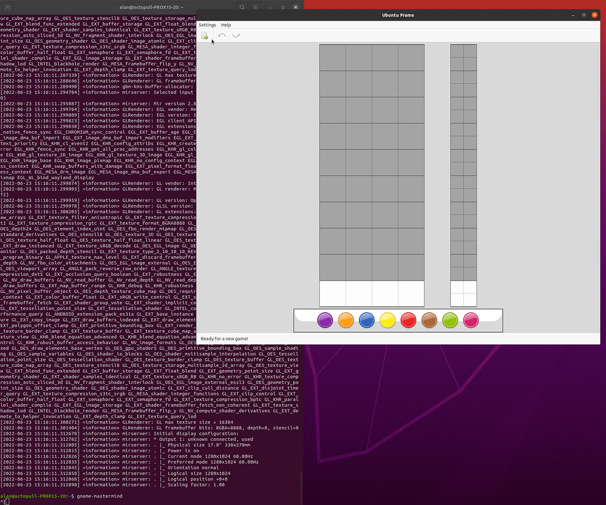Pick the pink peg

click(x=471, y=320)
